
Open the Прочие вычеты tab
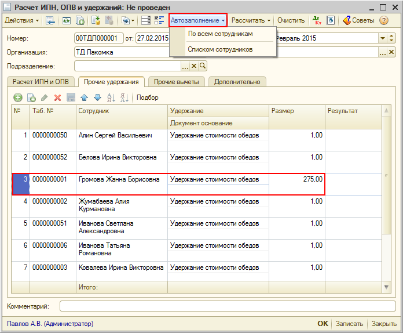click(177, 82)
